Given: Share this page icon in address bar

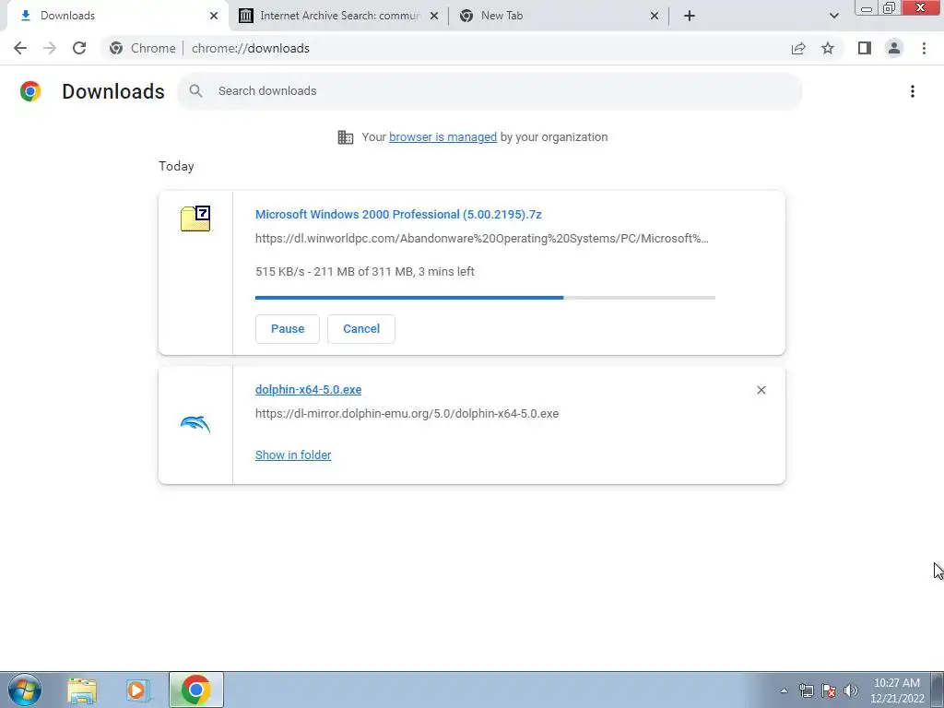Looking at the screenshot, I should pyautogui.click(x=798, y=48).
